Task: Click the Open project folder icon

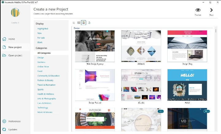Action: 4,55
